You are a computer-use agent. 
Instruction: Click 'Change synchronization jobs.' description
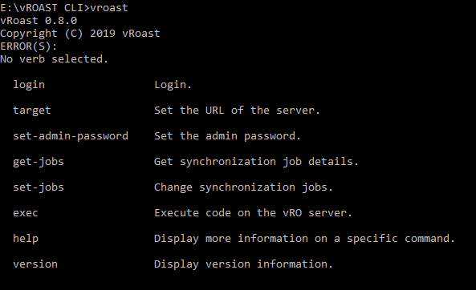[243, 187]
